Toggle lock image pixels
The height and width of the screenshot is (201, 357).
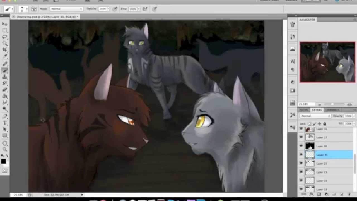pos(315,123)
